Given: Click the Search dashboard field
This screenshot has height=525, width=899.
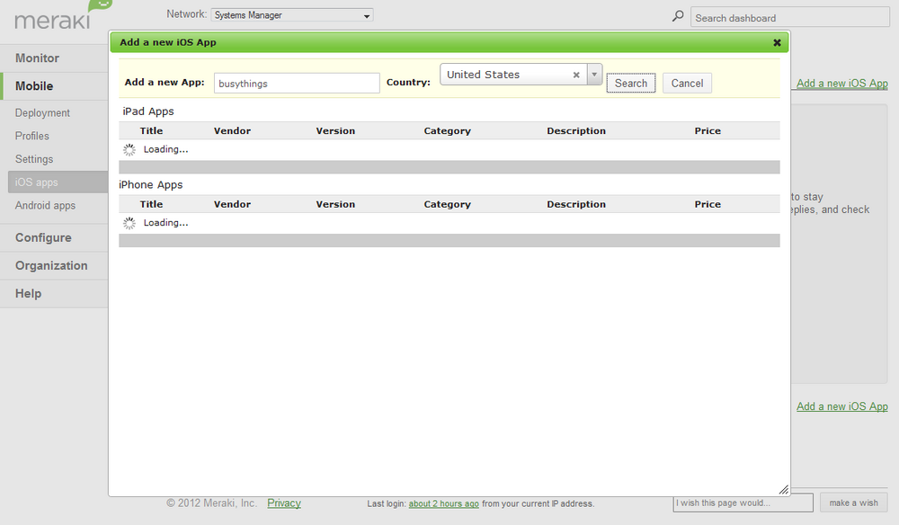Looking at the screenshot, I should click(x=789, y=18).
